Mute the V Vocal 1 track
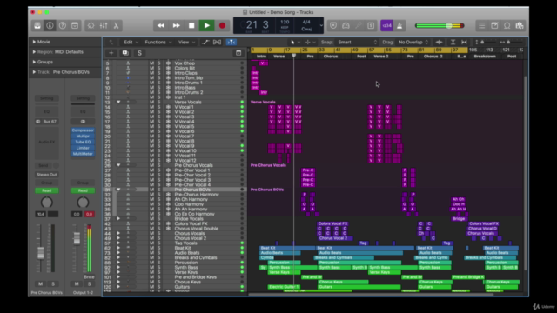 pos(151,107)
